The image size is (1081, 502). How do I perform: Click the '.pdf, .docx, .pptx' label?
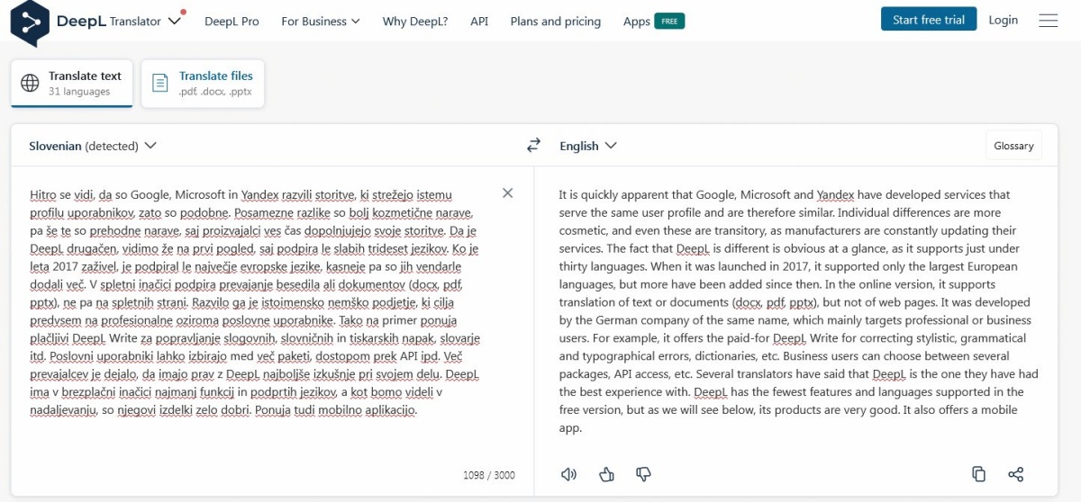215,92
